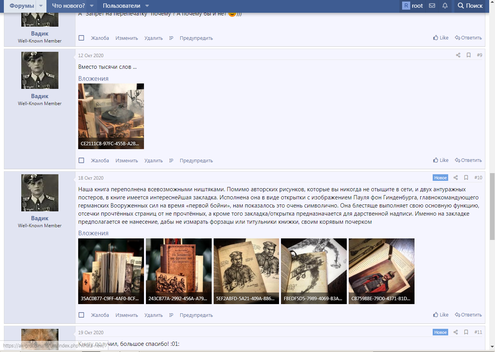Click share icon on post #10

pos(456,178)
